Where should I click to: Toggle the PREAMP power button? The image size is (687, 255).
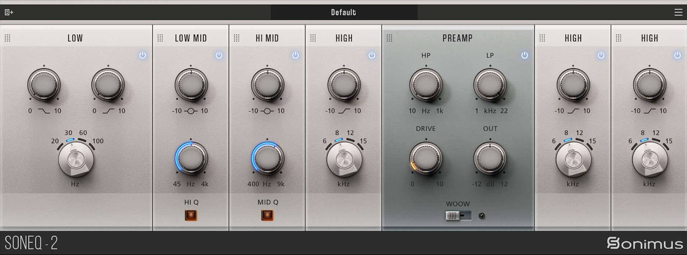[524, 55]
